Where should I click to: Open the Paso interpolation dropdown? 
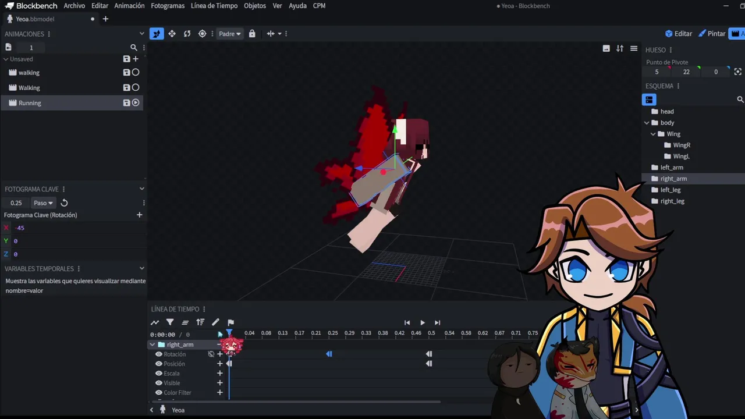(43, 203)
